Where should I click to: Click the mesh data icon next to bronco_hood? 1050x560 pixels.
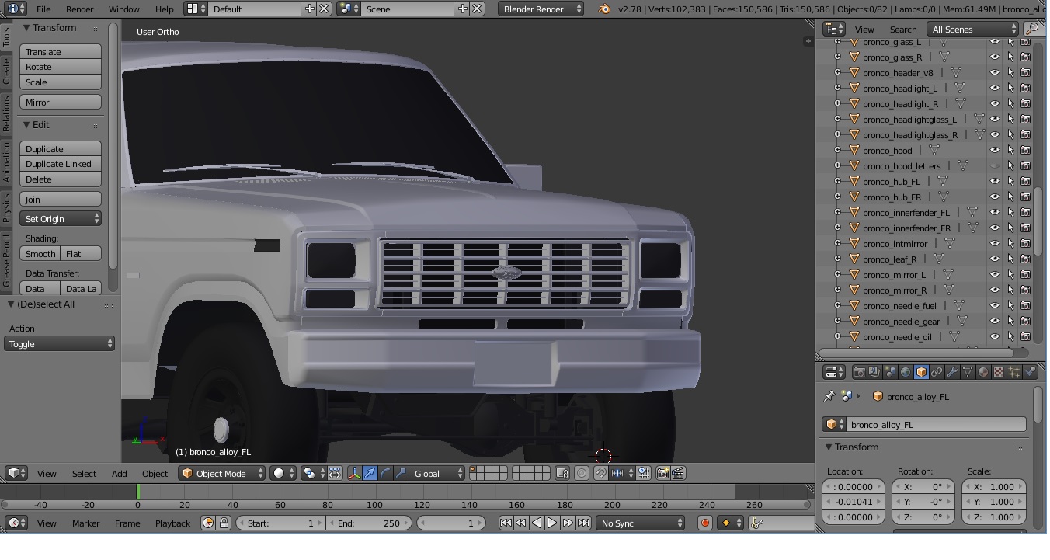pyautogui.click(x=934, y=150)
